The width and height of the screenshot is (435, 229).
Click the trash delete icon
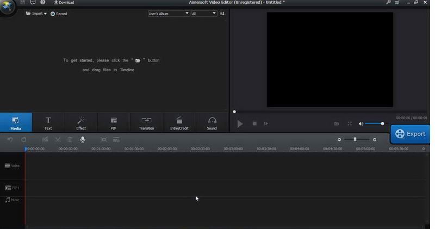70,139
